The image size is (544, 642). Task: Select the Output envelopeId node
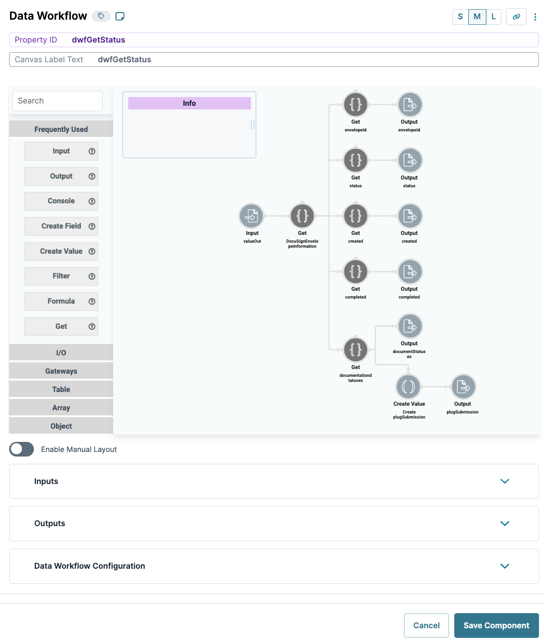409,104
